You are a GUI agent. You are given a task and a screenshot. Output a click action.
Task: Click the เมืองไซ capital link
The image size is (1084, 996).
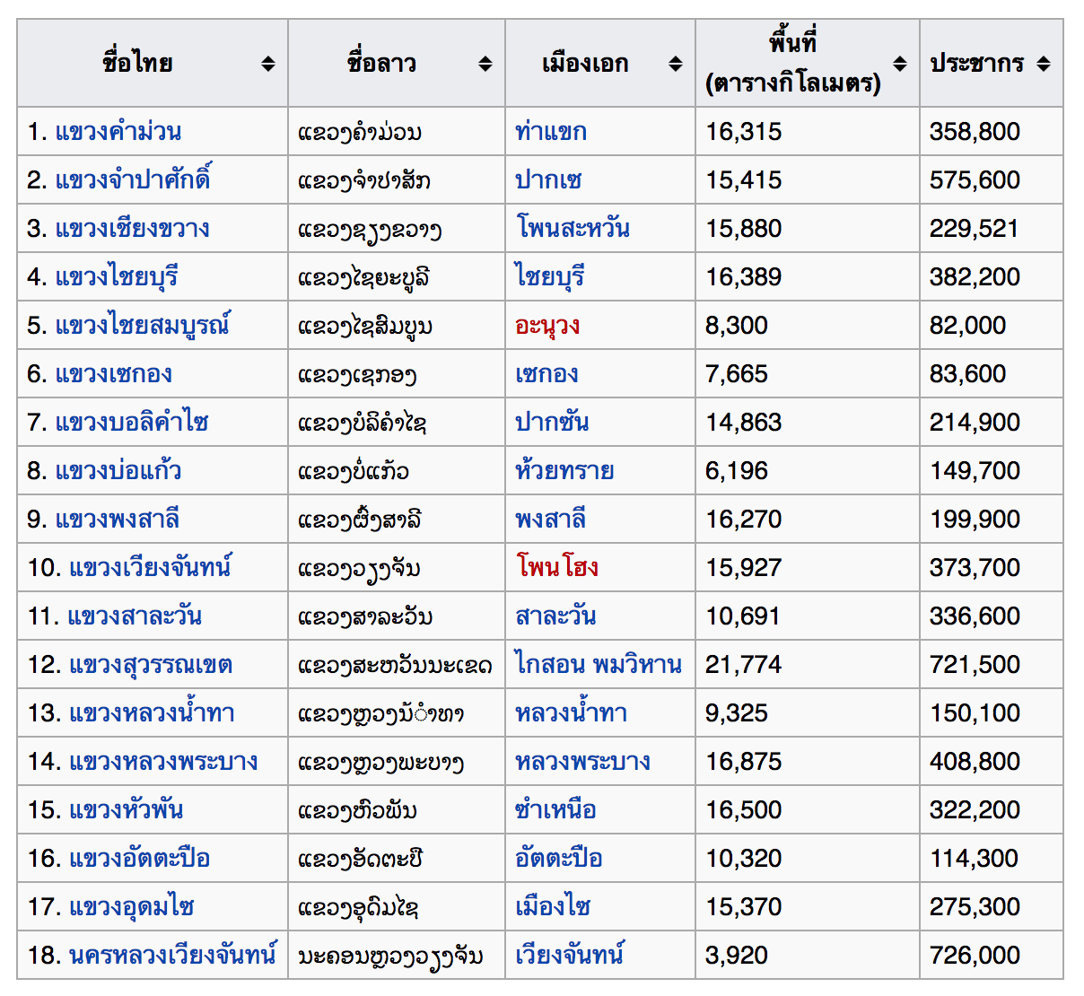click(552, 907)
